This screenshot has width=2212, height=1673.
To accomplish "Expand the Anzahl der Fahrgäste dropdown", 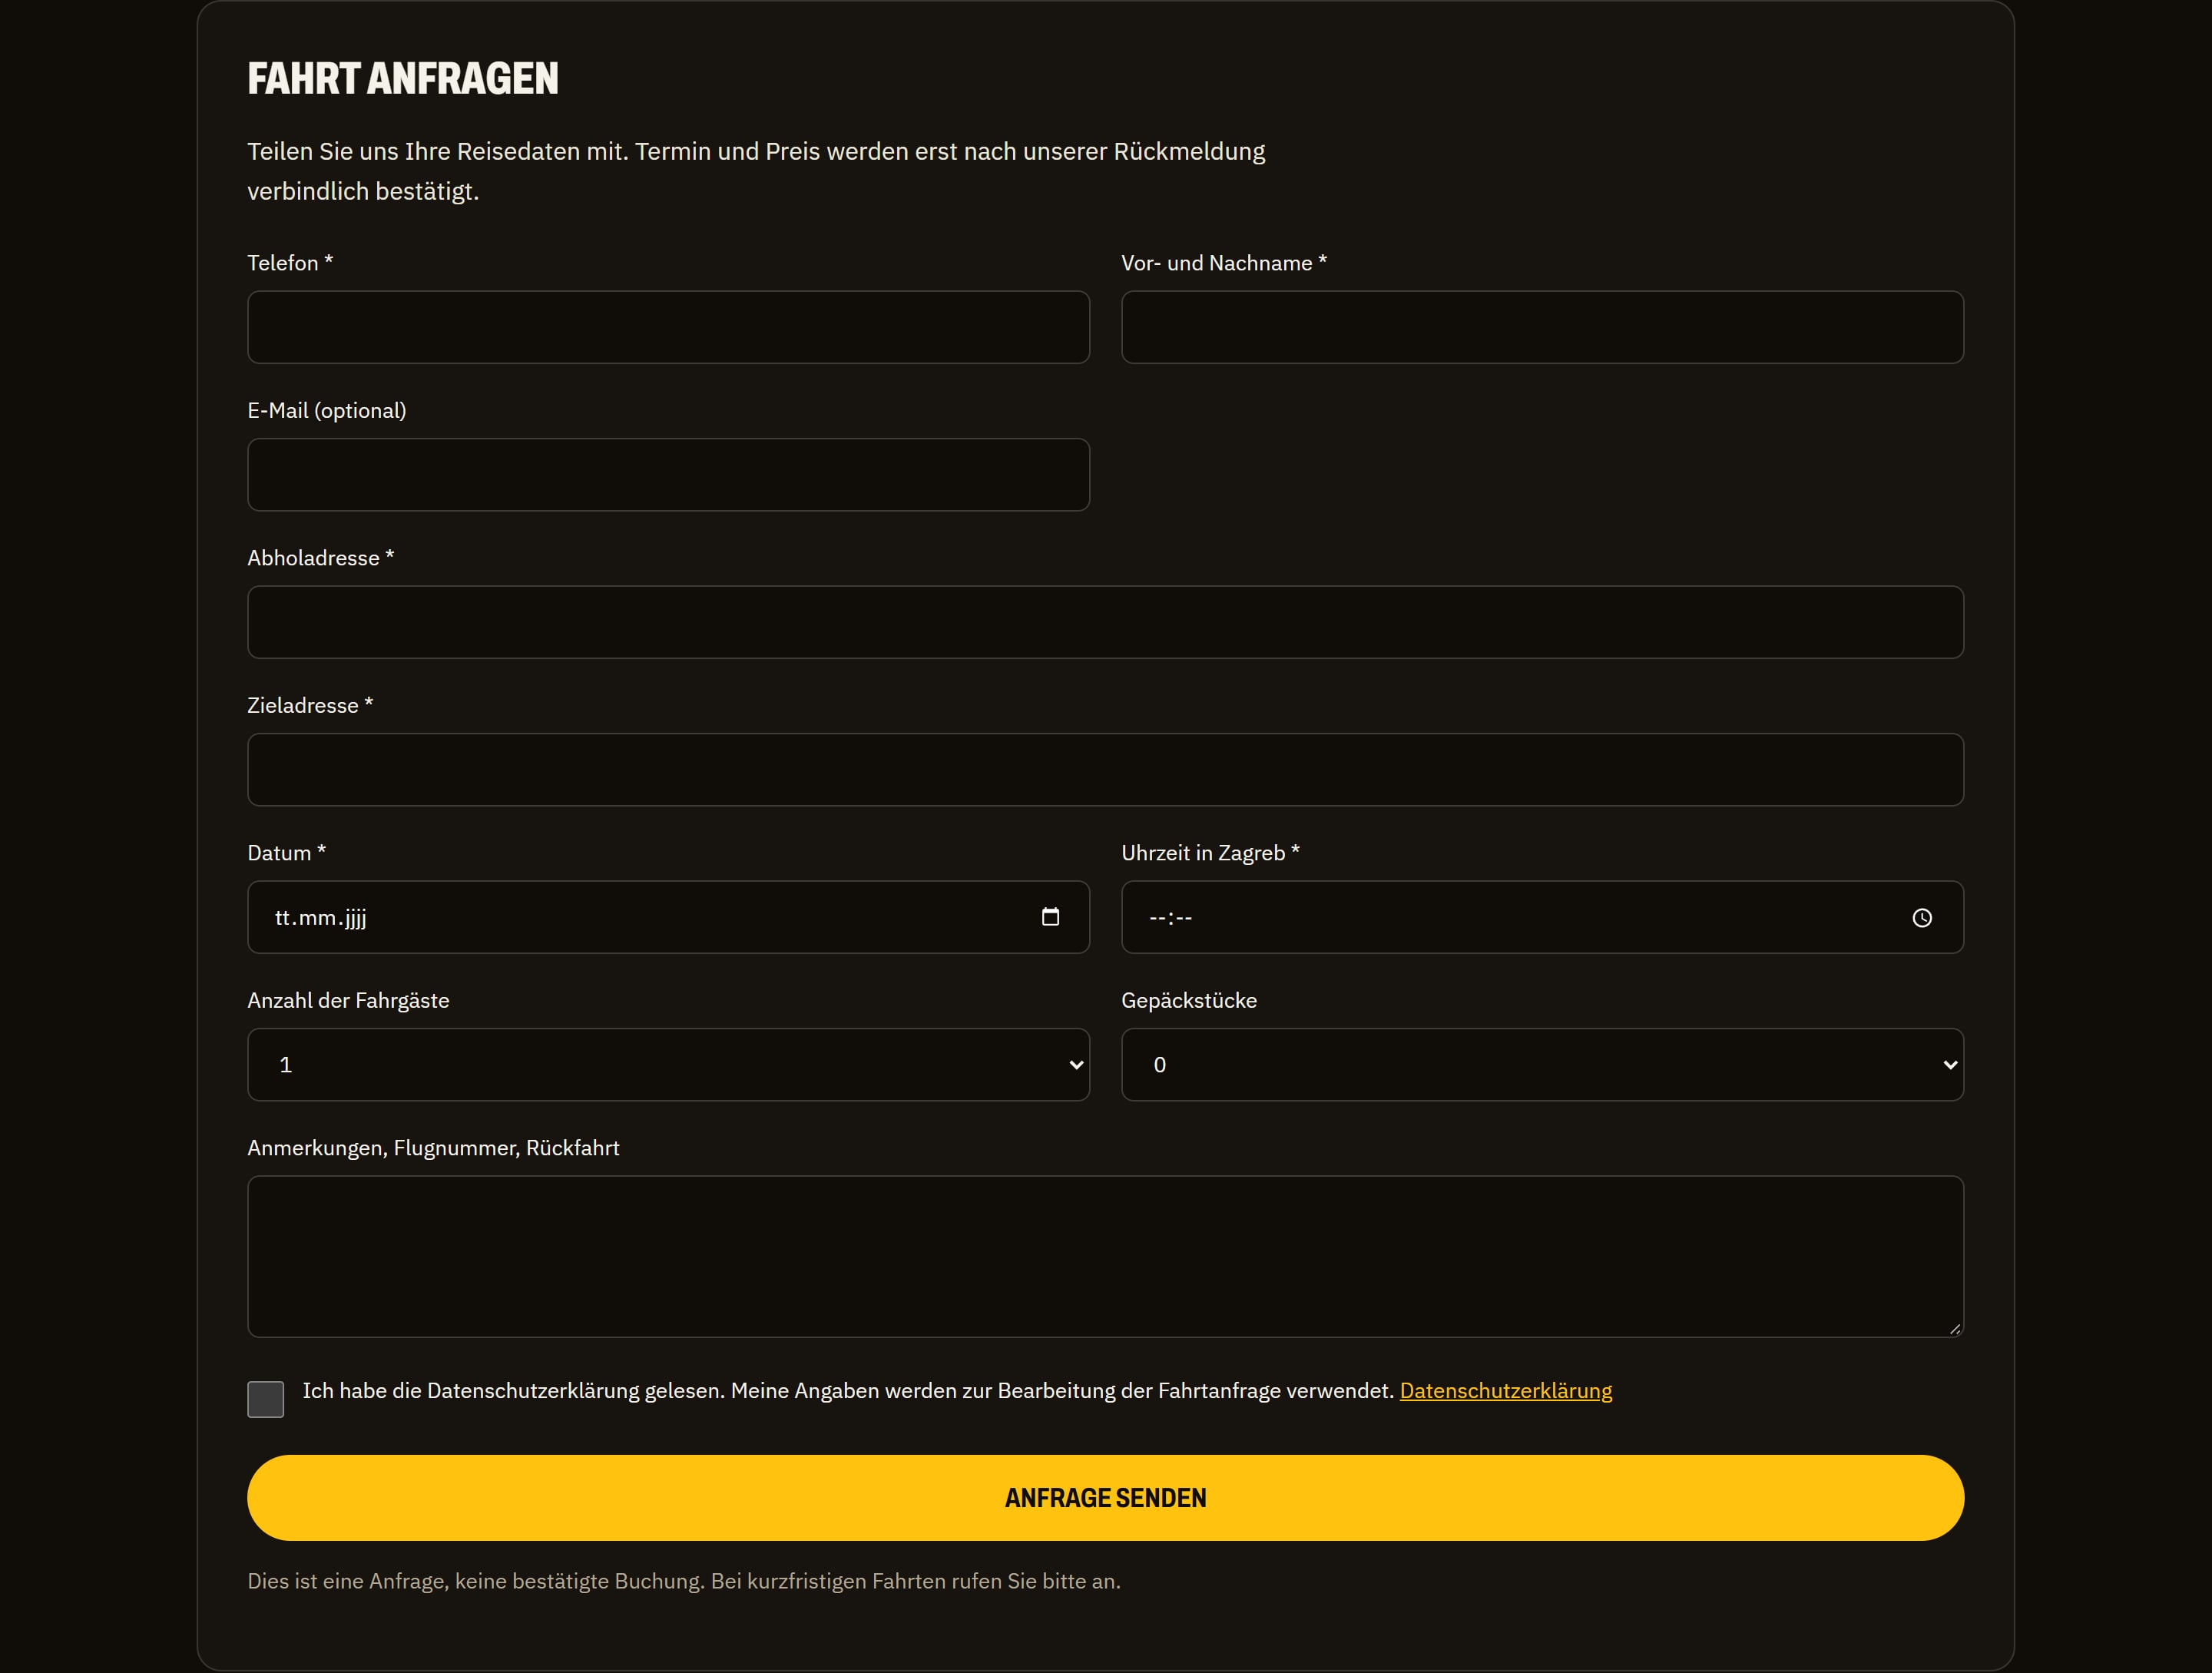I will click(x=669, y=1065).
